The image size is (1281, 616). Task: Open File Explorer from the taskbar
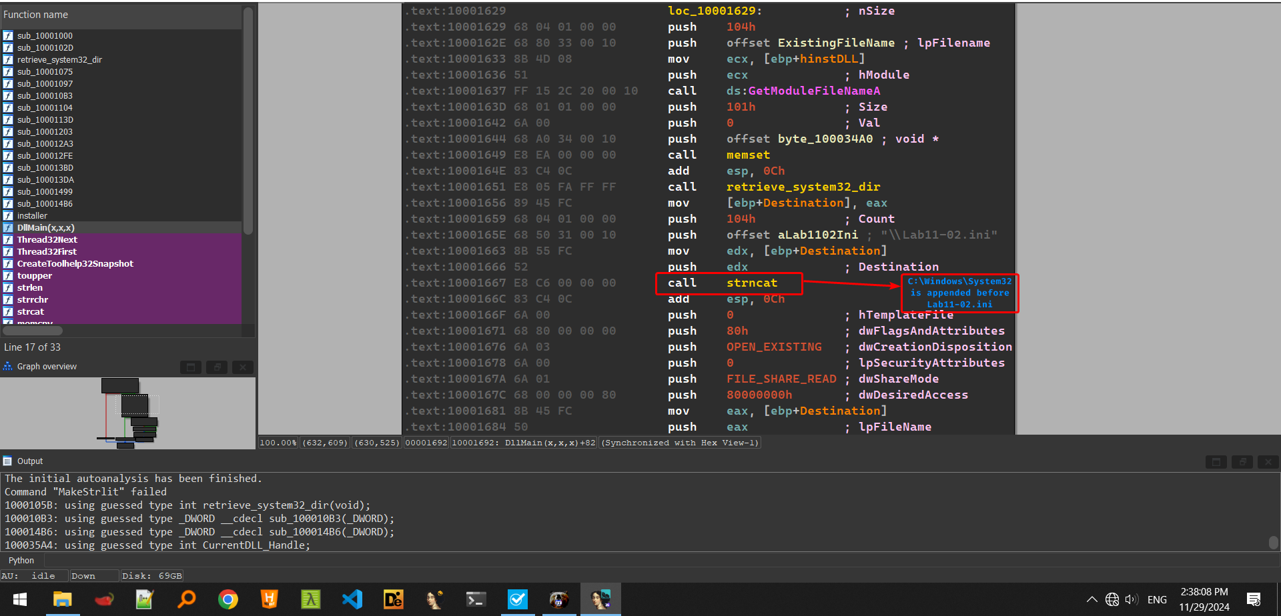coord(62,599)
